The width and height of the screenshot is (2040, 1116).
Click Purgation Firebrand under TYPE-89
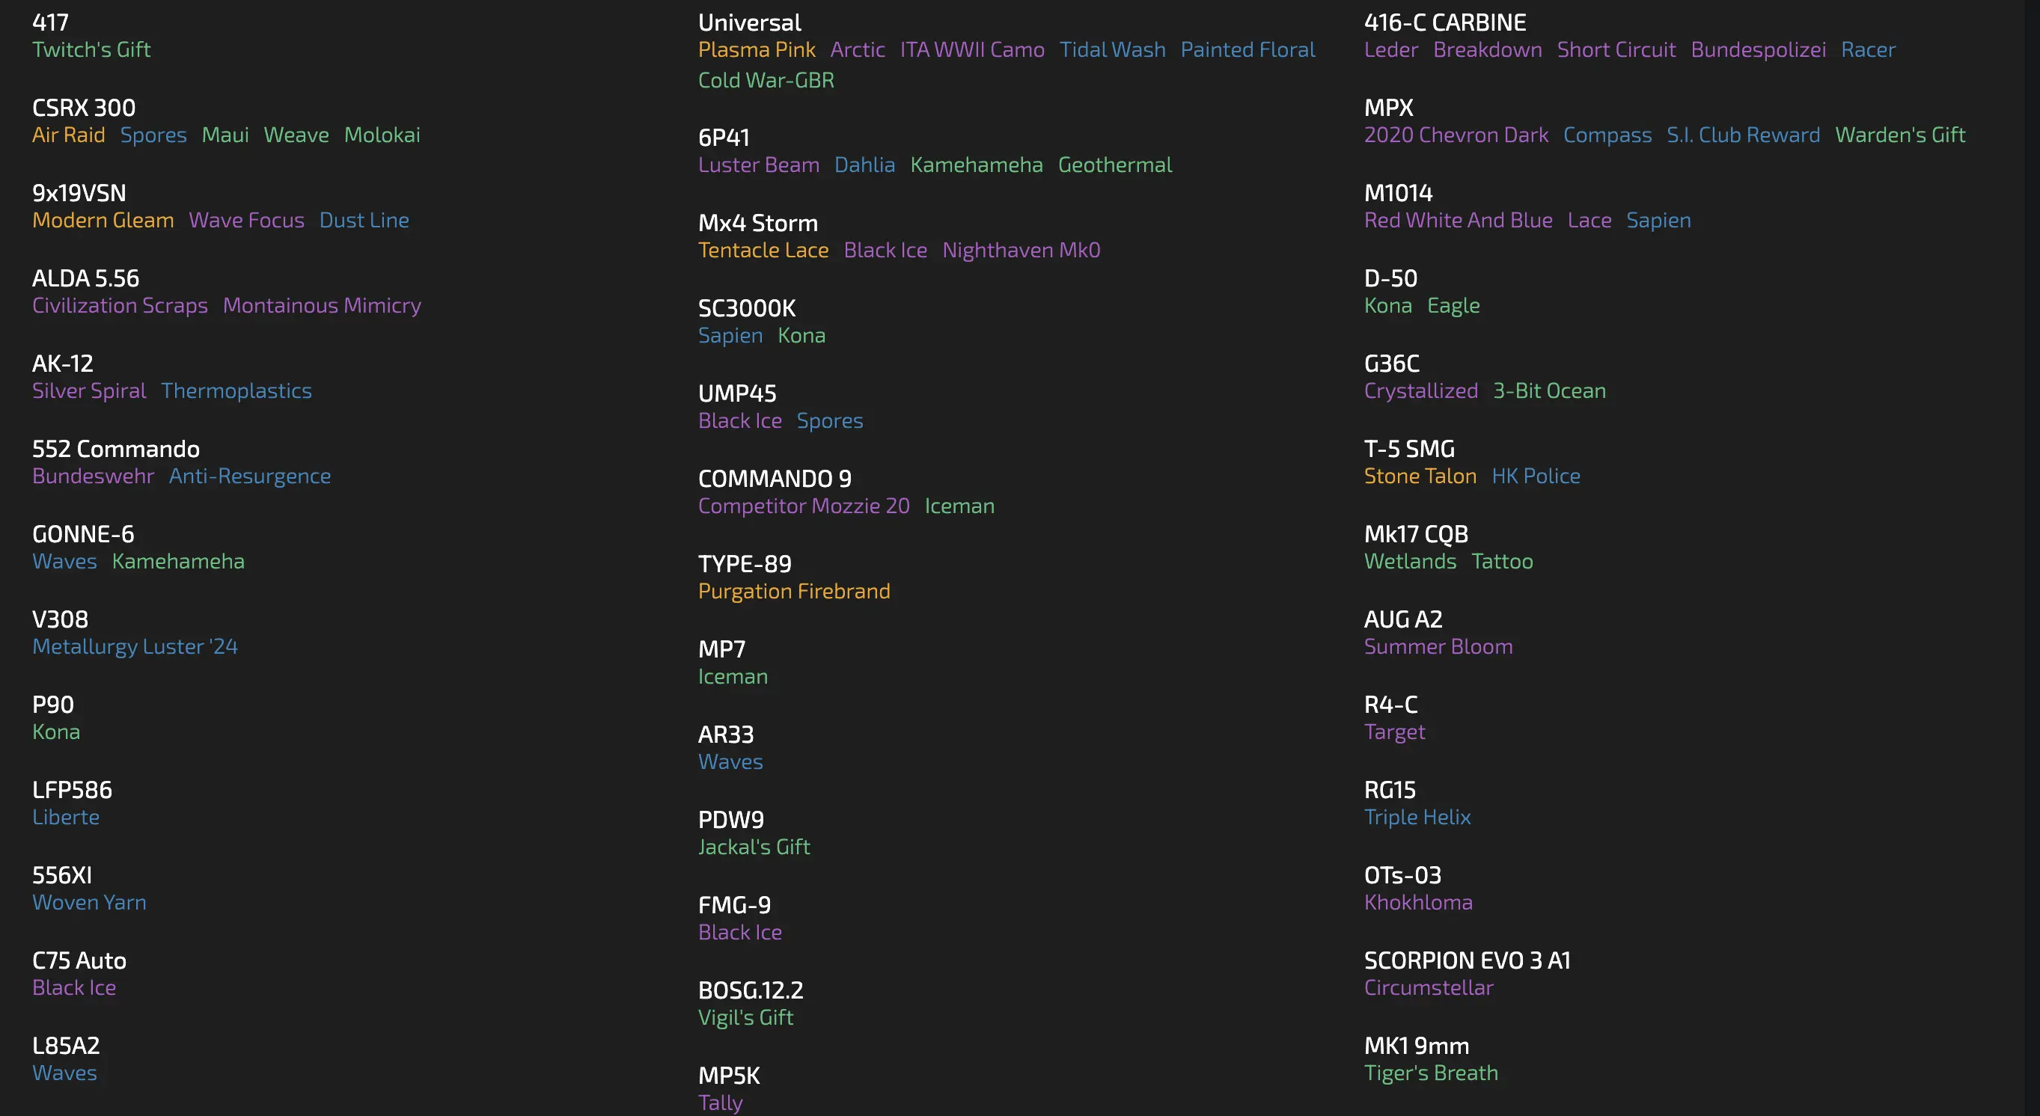[793, 592]
